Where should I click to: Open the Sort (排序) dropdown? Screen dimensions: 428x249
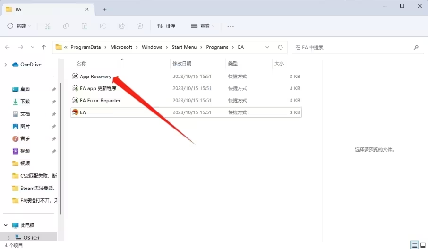[169, 26]
